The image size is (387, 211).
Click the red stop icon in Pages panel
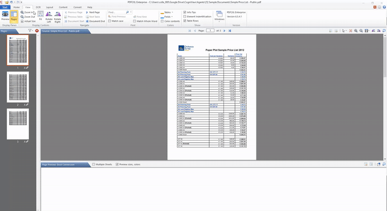tap(37, 31)
